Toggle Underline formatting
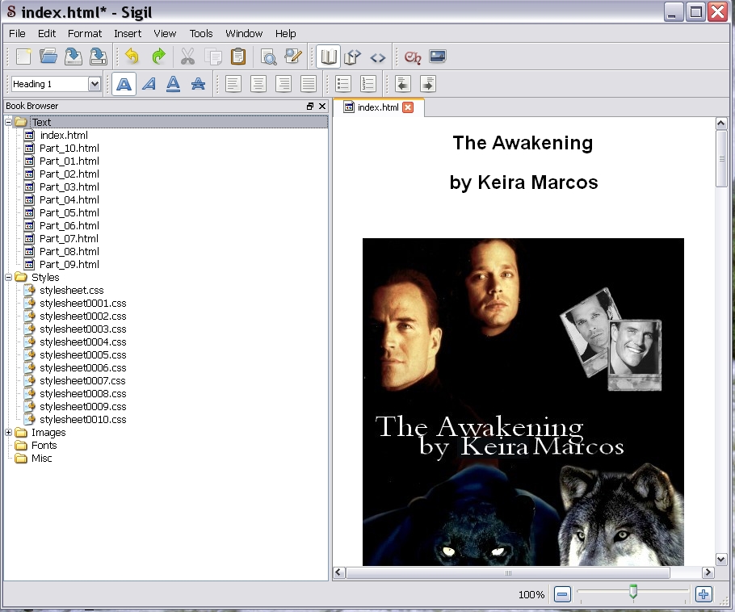The height and width of the screenshot is (612, 735). point(174,84)
